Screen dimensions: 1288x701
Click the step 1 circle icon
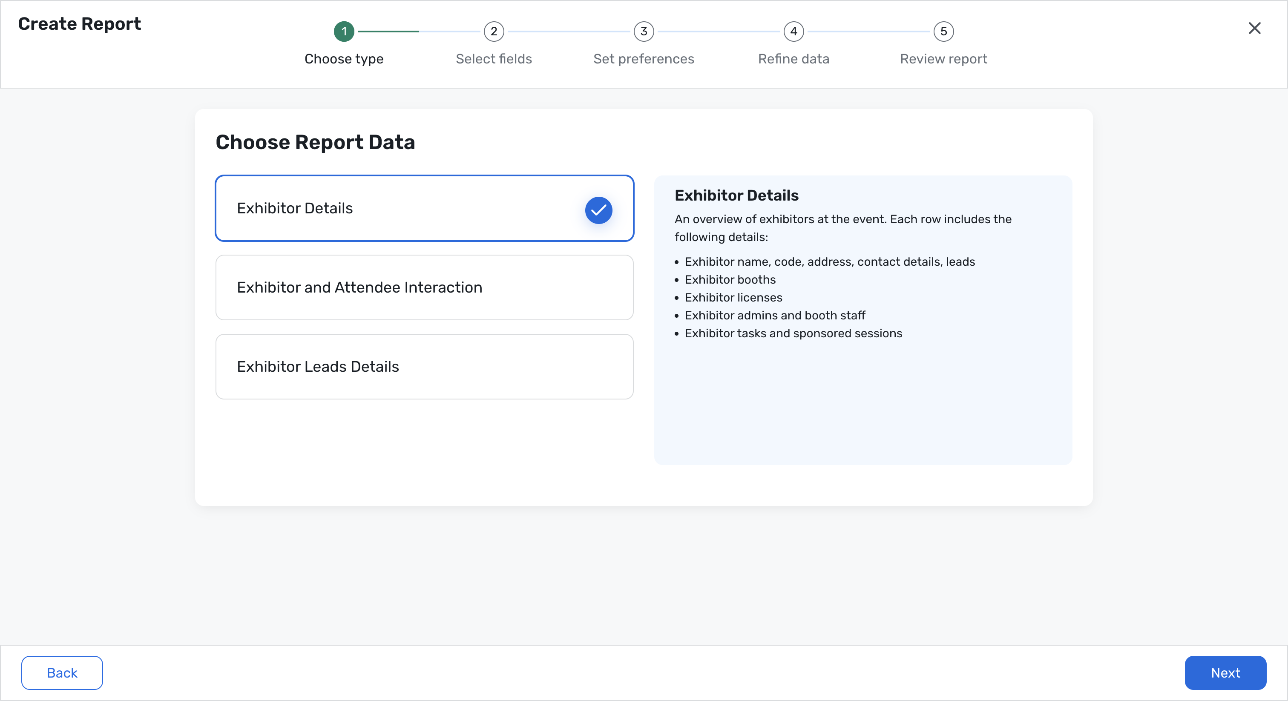point(344,32)
